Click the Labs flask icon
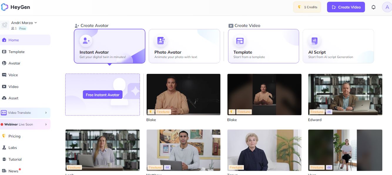Image resolution: width=392 pixels, height=175 pixels. [4, 147]
